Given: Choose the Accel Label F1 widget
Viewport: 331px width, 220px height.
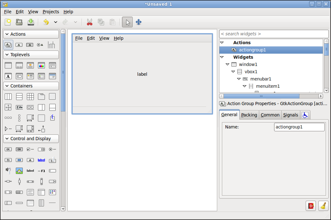Looking at the screenshot, I should (41, 171).
